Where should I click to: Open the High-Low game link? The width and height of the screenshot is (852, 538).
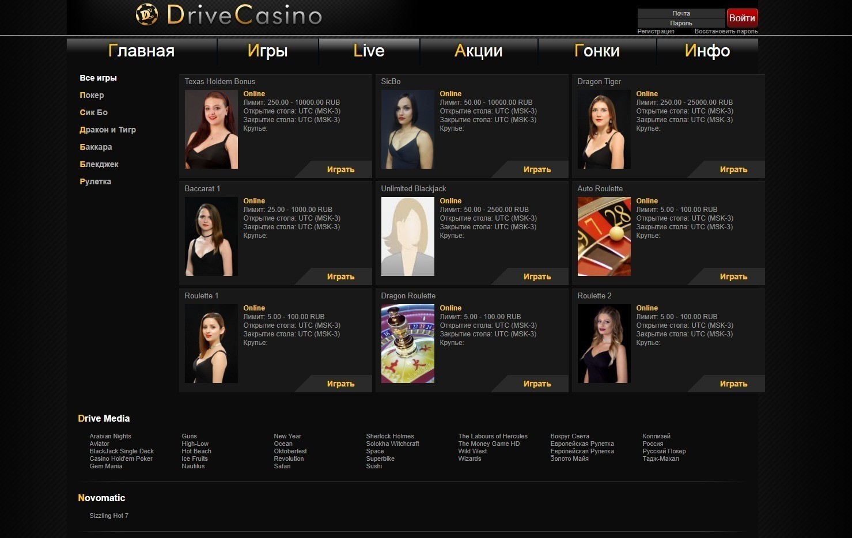pos(195,444)
